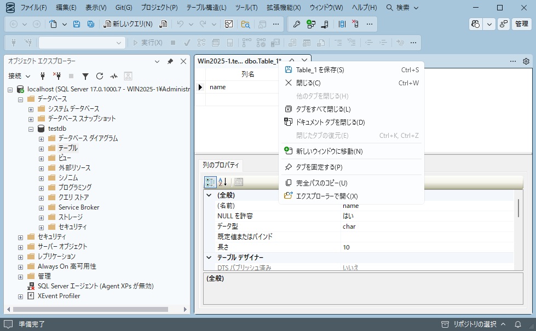Open the filter settings in Object Explorer

coord(86,76)
